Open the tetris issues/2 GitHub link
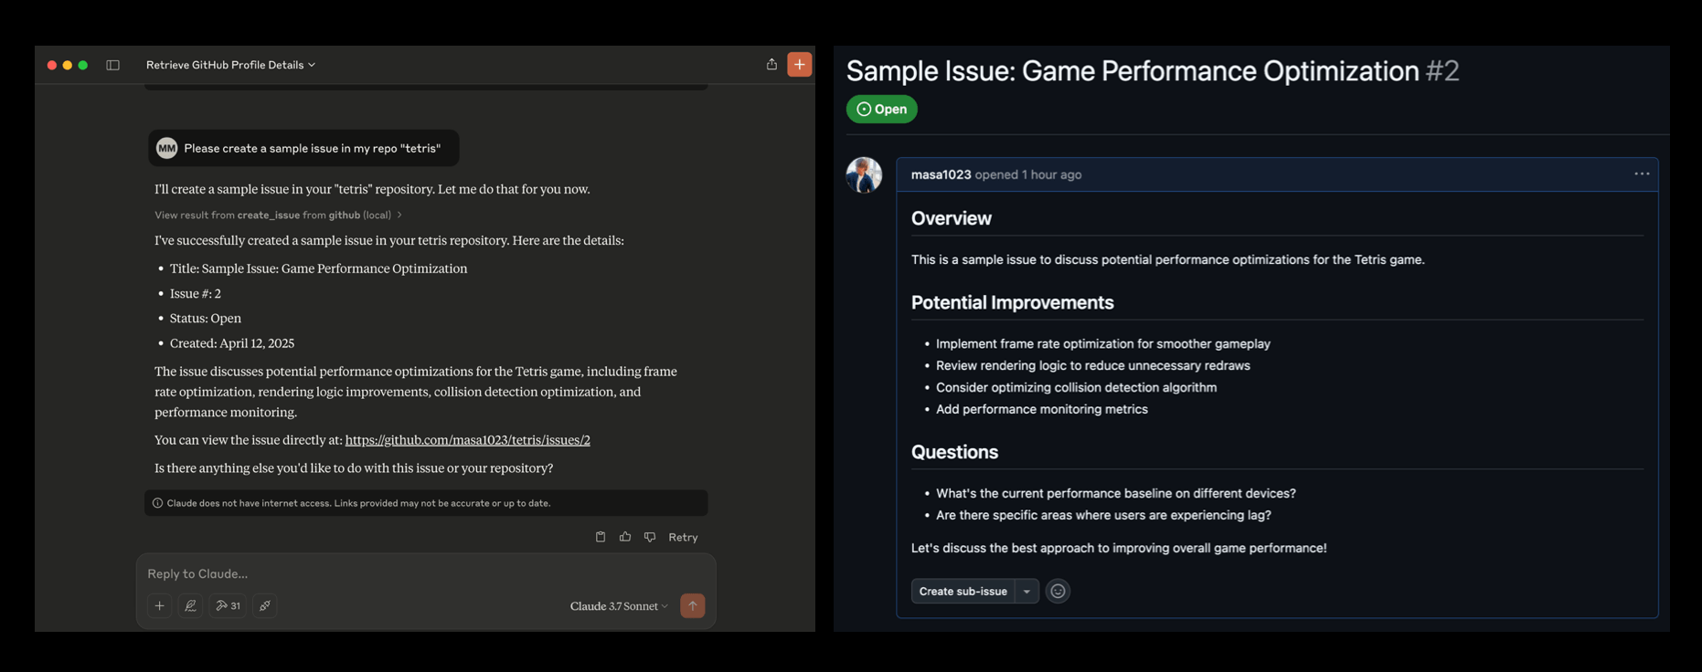Image resolution: width=1702 pixels, height=672 pixels. pyautogui.click(x=467, y=440)
